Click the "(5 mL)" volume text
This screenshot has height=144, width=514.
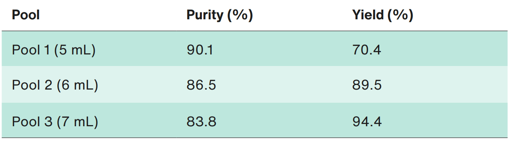click(75, 50)
